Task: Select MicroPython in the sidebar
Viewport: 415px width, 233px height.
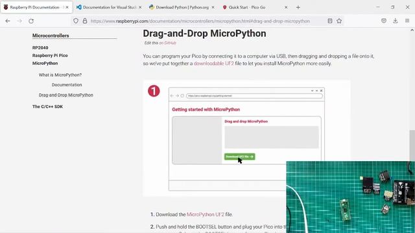Action: (x=45, y=63)
